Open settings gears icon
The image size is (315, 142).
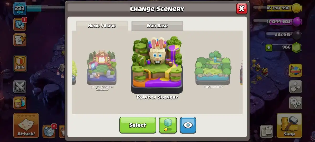(x=296, y=103)
